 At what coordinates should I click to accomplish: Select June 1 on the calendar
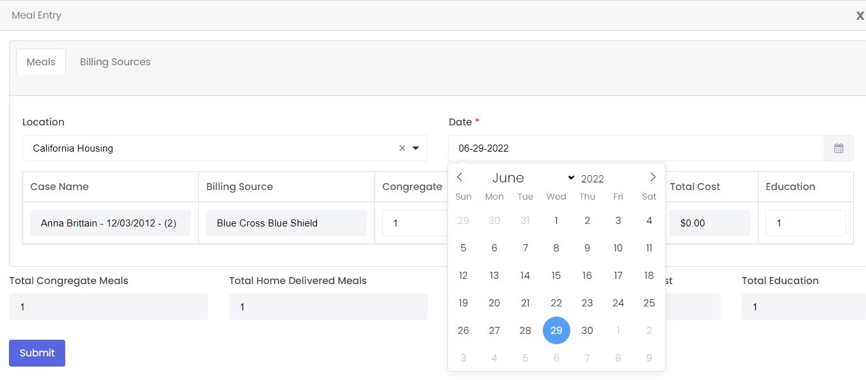coord(556,221)
